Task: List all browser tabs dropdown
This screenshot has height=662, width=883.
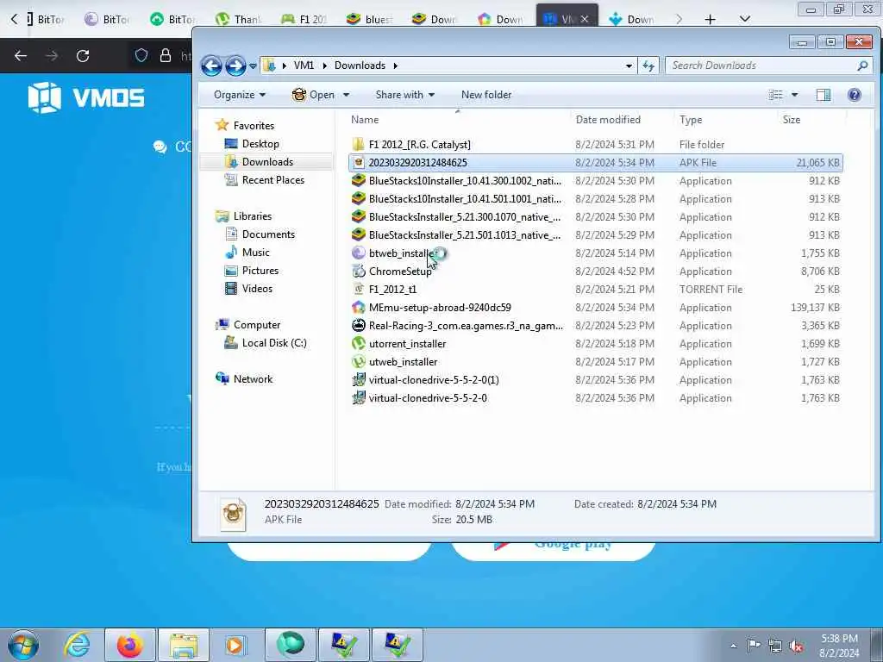Action: 744,19
